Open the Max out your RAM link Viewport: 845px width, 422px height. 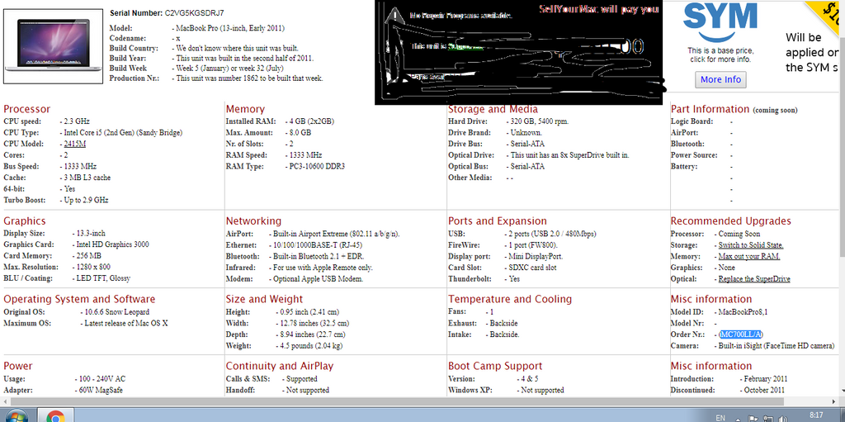749,256
